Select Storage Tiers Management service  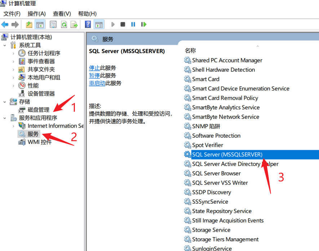(225, 240)
